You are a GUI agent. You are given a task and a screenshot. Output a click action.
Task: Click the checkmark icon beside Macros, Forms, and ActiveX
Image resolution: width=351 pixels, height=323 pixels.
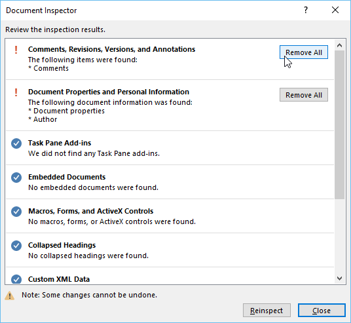point(16,212)
